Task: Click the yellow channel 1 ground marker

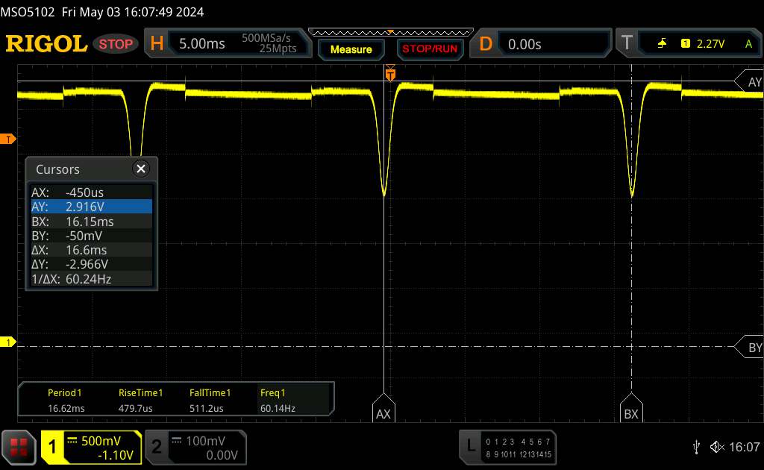Action: point(7,342)
